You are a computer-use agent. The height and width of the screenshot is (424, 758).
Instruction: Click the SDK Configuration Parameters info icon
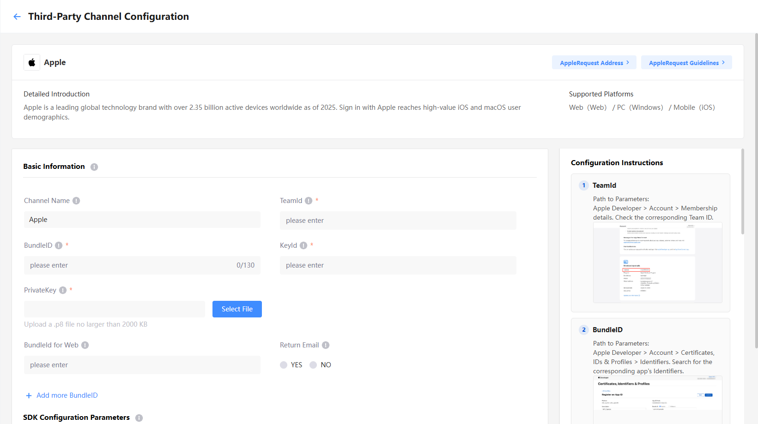[139, 418]
